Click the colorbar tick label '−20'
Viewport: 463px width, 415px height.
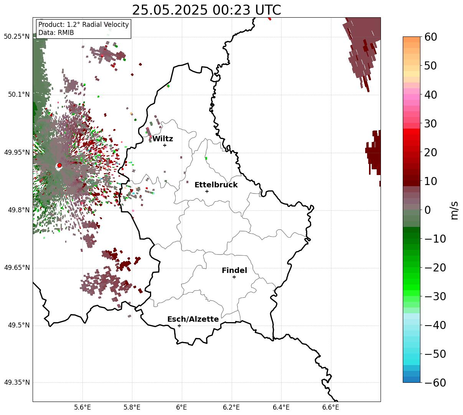435,268
